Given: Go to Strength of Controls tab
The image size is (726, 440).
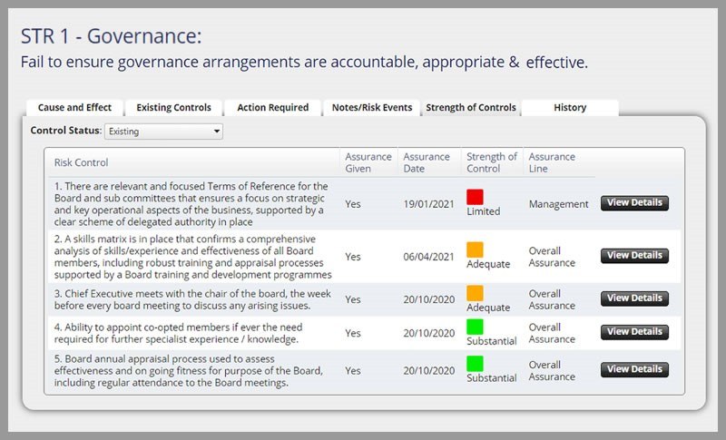Looking at the screenshot, I should (x=471, y=107).
